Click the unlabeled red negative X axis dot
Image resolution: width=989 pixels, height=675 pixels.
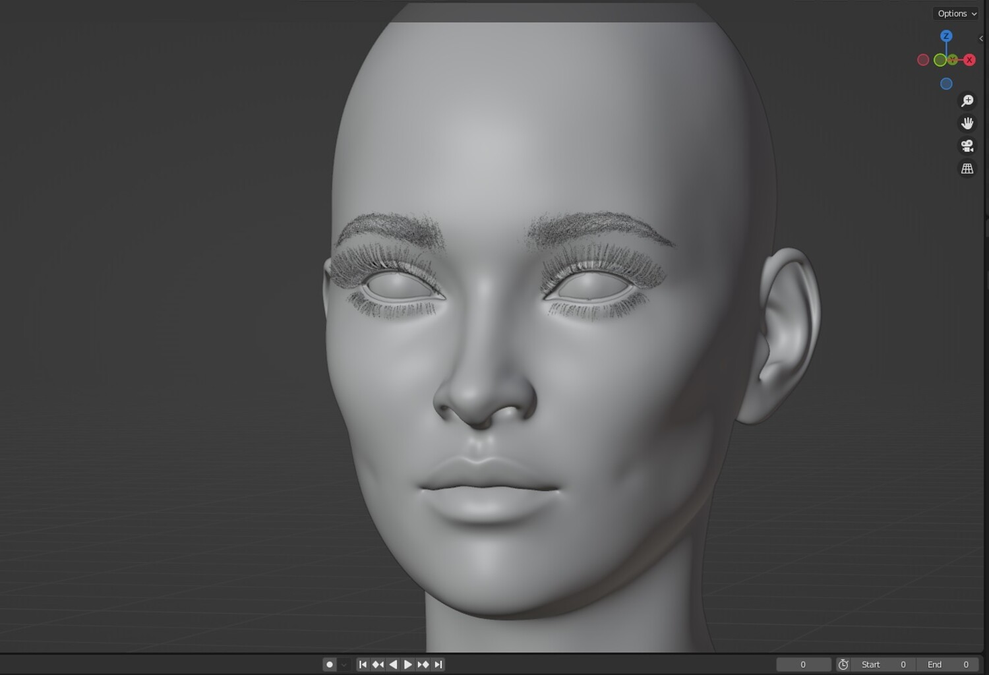[923, 60]
